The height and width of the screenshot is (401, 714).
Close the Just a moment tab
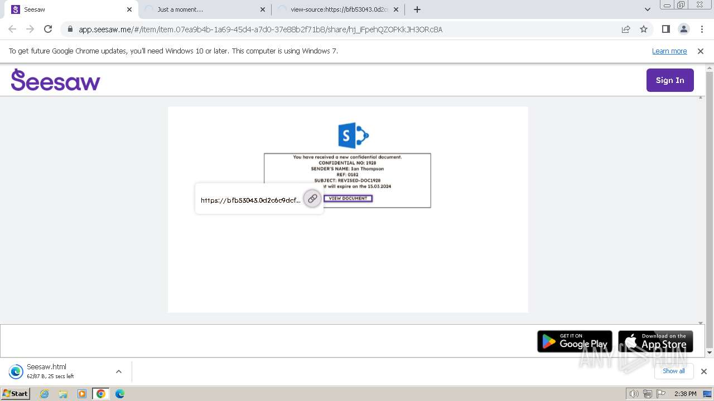point(263,9)
